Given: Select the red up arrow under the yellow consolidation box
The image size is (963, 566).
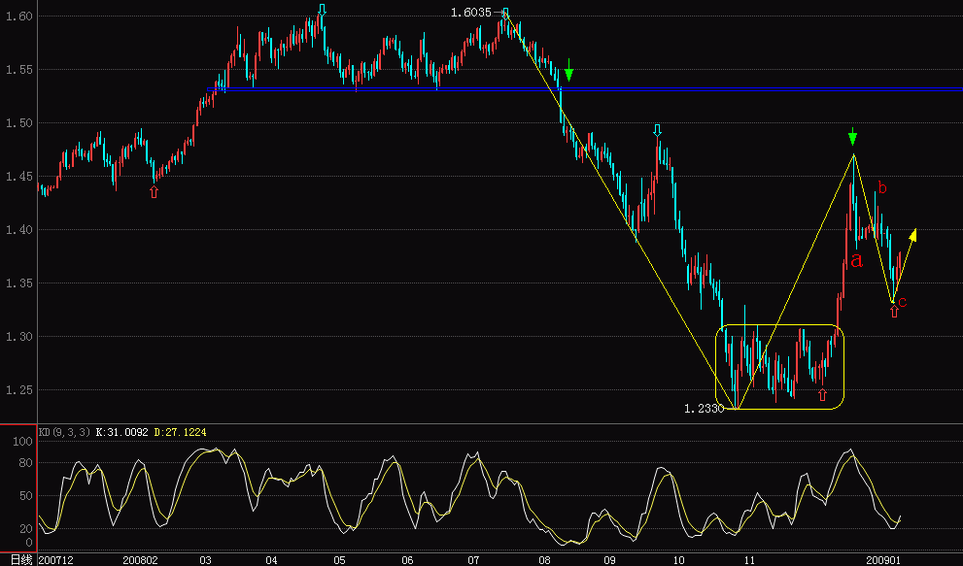Looking at the screenshot, I should click(822, 395).
